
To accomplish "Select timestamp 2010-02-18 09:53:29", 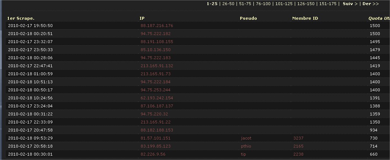I will click(x=30, y=138).
